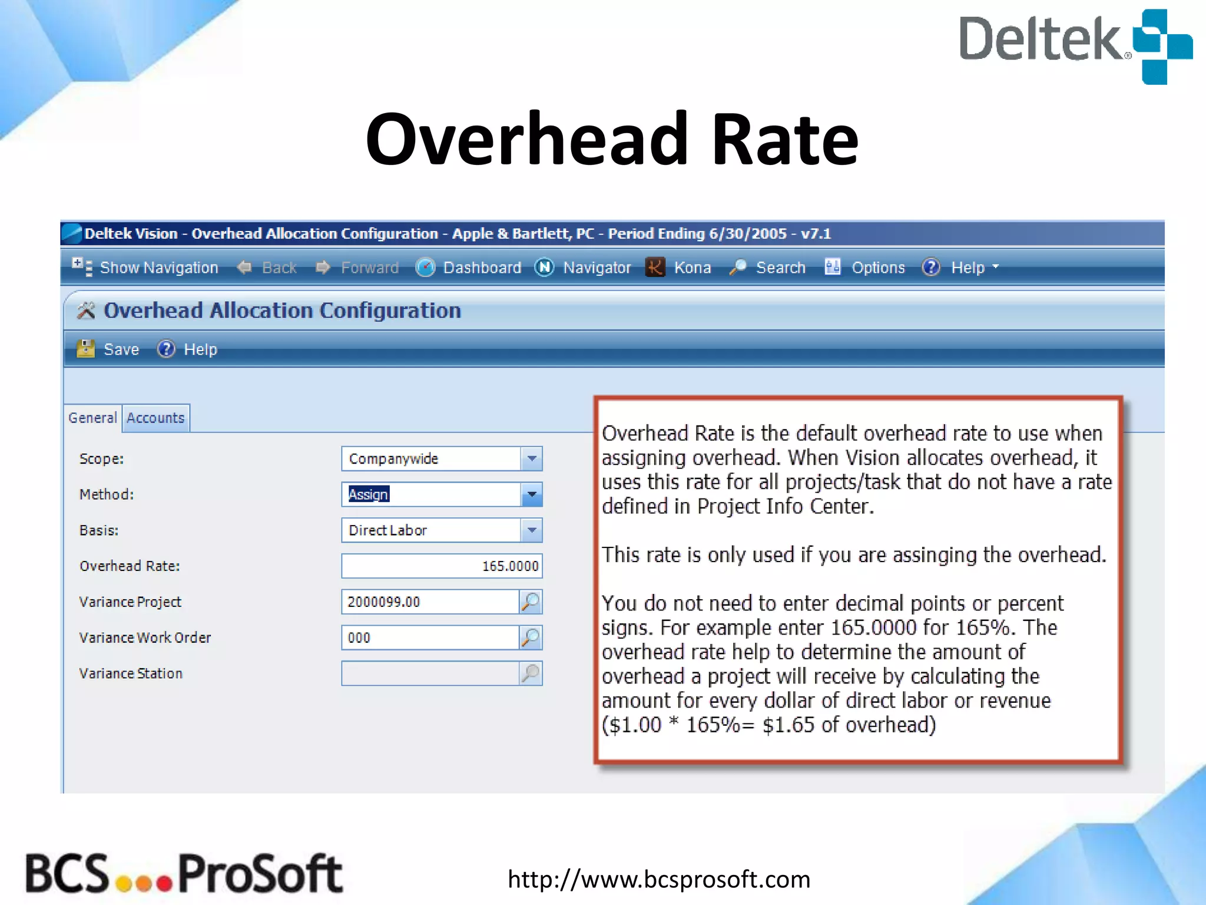Click the Variance Project input field
1206x905 pixels.
430,602
